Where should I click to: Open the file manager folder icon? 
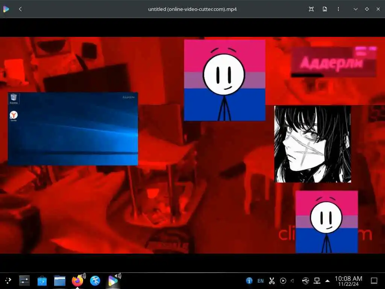click(60, 281)
